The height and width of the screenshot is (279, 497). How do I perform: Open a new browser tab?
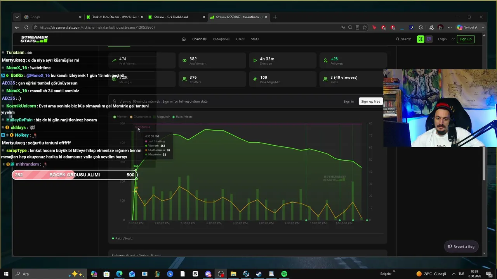275,17
